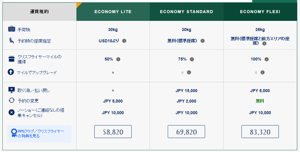Choose the 83,320 Economy Flexi fare

pyautogui.click(x=260, y=131)
